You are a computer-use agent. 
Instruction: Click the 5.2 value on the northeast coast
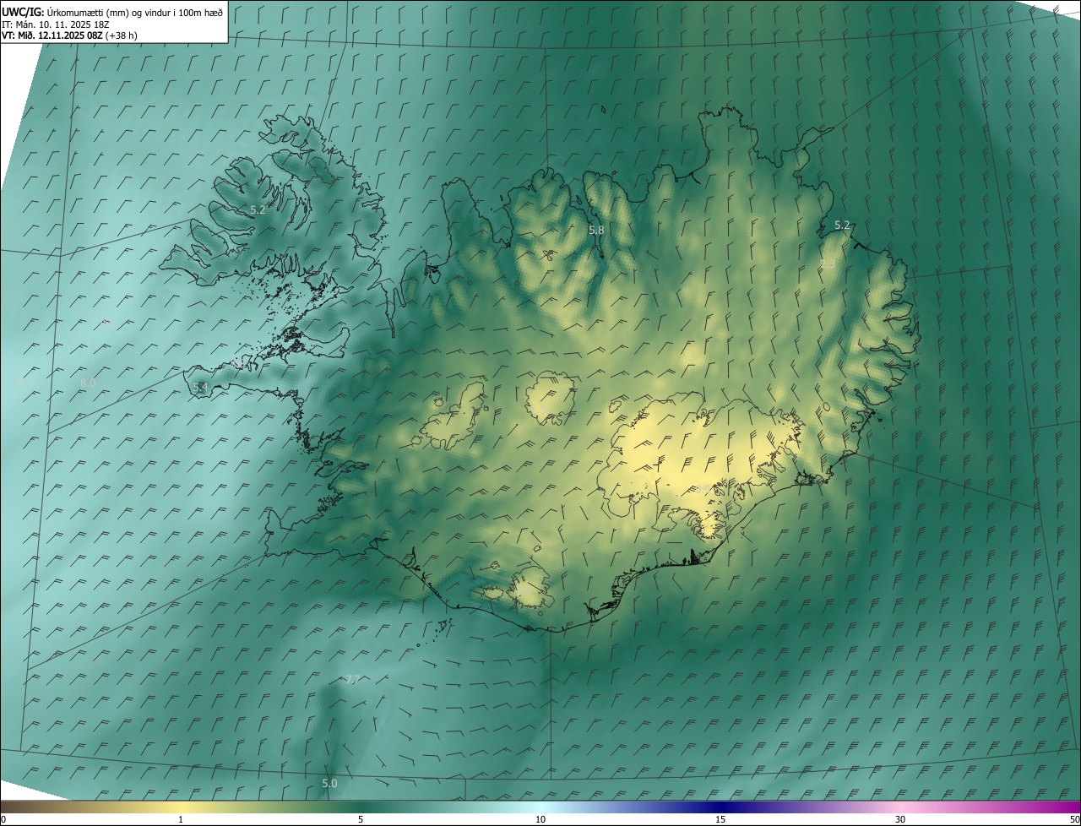tap(842, 226)
